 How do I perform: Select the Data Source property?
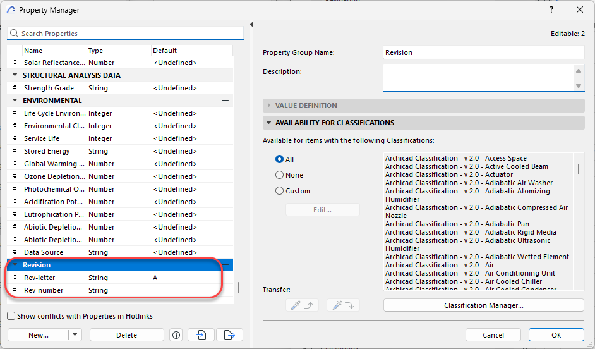(120, 252)
